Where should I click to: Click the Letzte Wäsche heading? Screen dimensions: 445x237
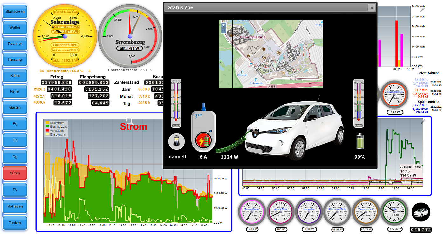point(428,73)
